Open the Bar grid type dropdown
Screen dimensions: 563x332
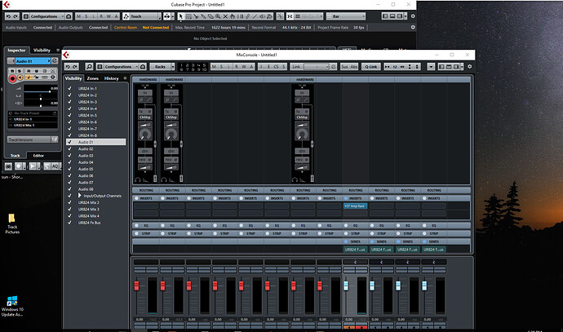(346, 16)
